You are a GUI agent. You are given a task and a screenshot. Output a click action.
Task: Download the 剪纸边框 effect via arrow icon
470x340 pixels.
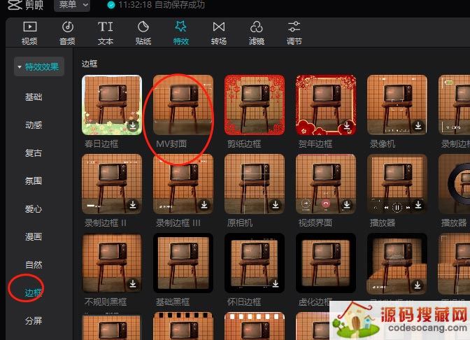pyautogui.click(x=276, y=126)
